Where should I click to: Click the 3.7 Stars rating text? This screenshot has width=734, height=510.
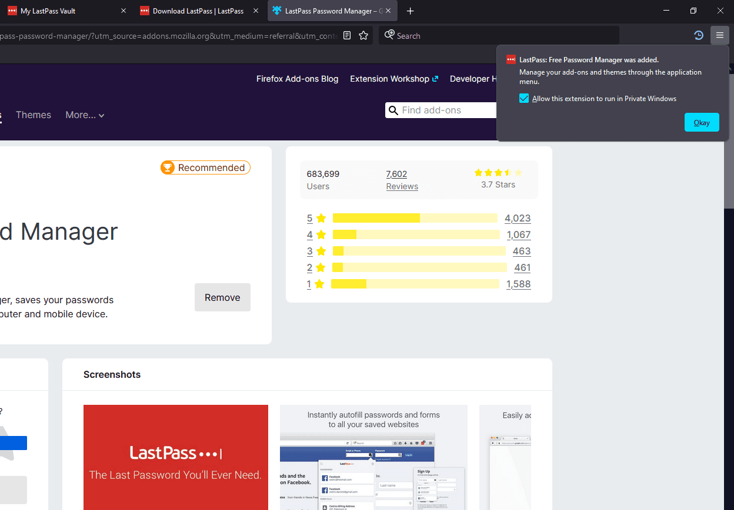pyautogui.click(x=498, y=184)
